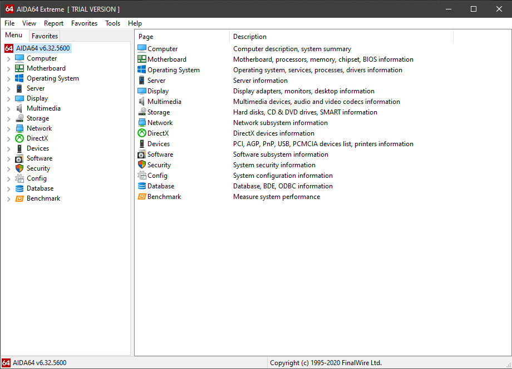
Task: Click the Motherboard icon in the left tree
Action: 19,68
